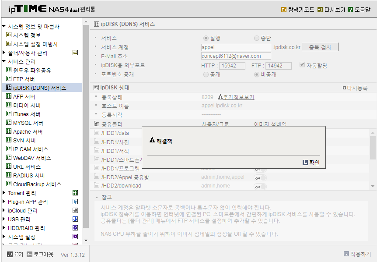The height and width of the screenshot is (262, 377).
Task: Click the 시스템 정보 page icon
Action: point(9,35)
